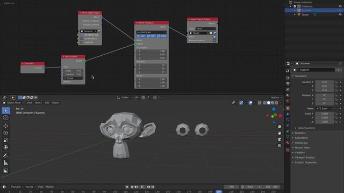Viewport: 344px width, 193px height.
Task: Click the pan view hand icon
Action: pyautogui.click(x=279, y=133)
